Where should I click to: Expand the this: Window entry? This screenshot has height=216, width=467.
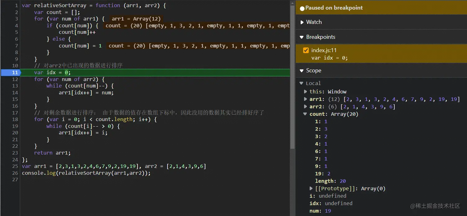(306, 92)
